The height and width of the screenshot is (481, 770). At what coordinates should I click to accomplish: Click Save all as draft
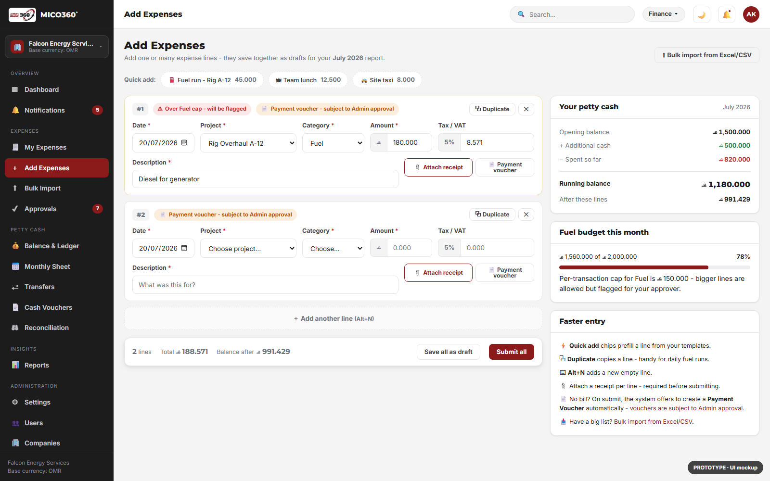449,352
